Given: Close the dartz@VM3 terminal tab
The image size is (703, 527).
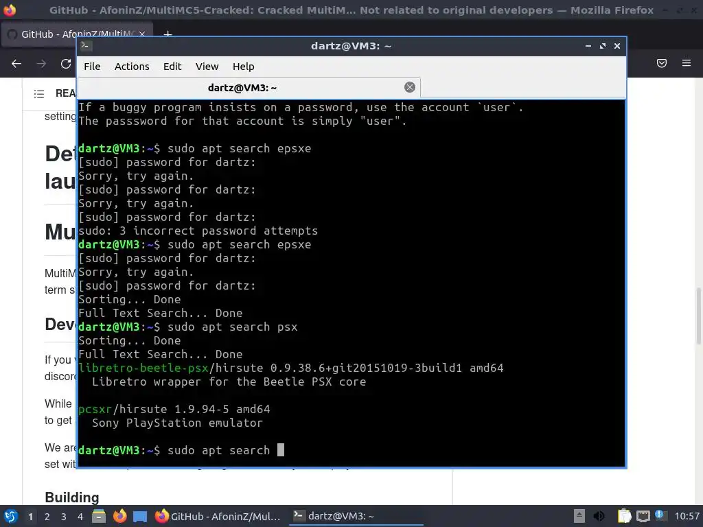Looking at the screenshot, I should point(409,87).
